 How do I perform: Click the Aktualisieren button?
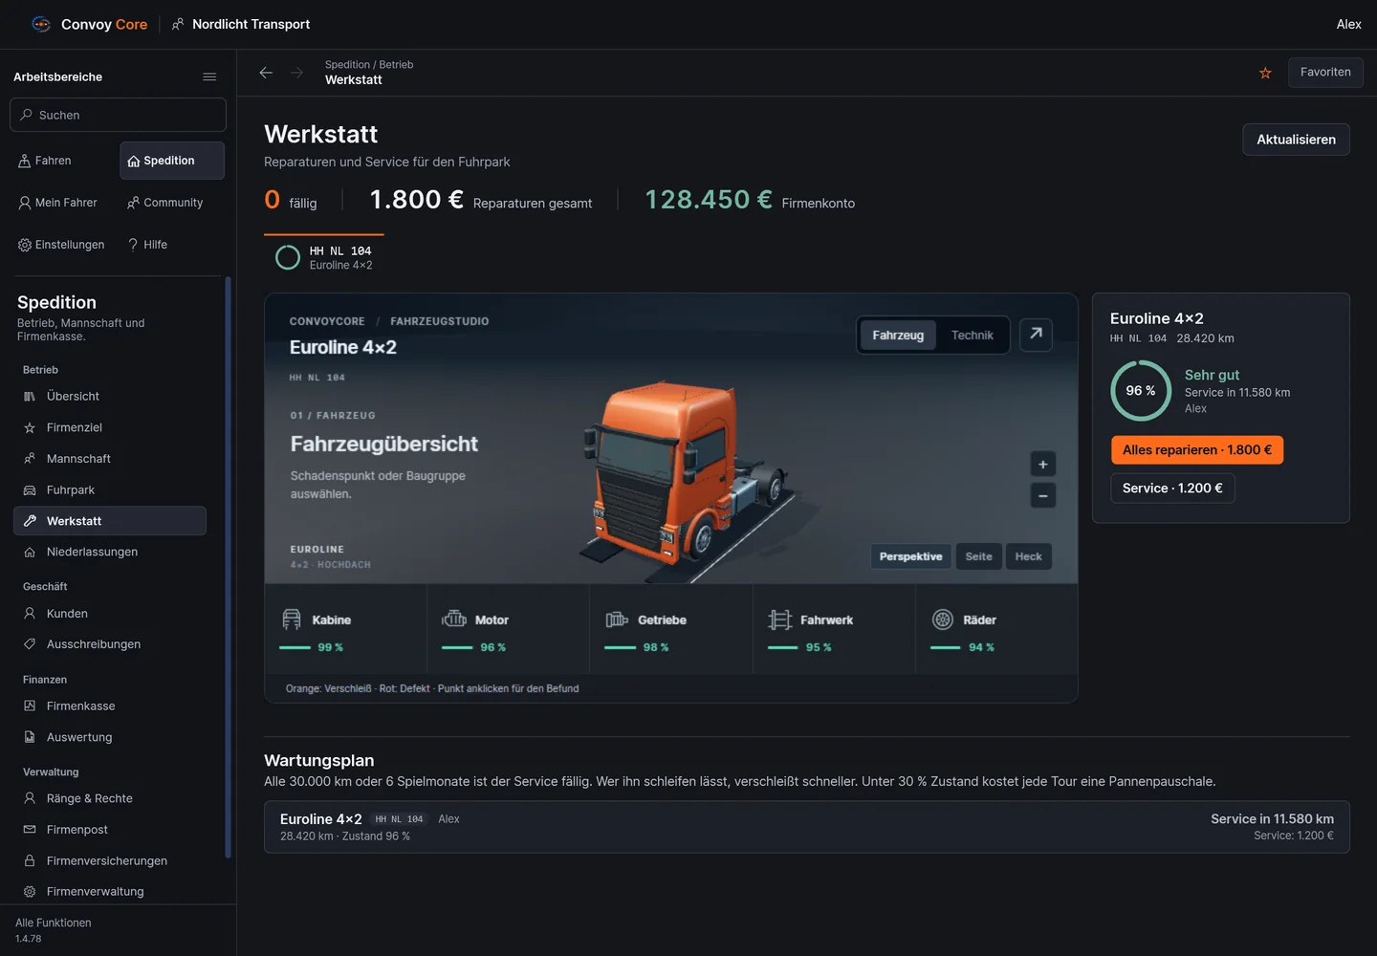tap(1296, 140)
